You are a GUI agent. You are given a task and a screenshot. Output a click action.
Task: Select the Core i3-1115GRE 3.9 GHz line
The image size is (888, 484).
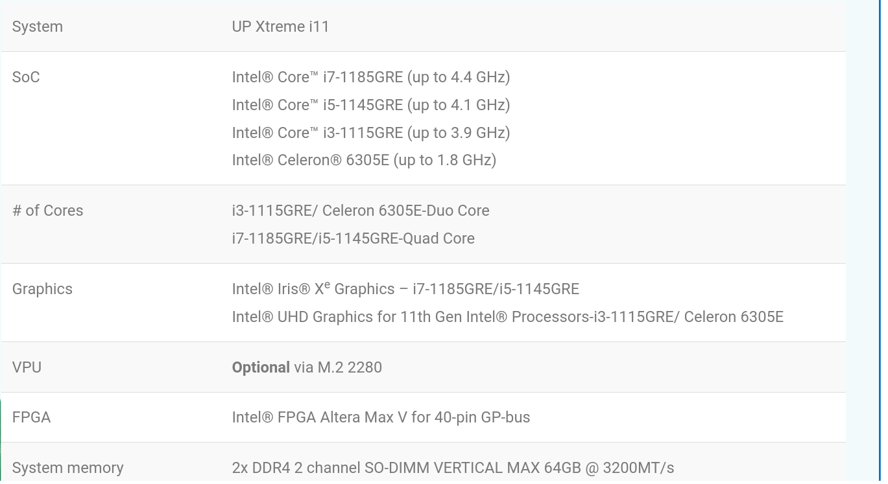click(x=371, y=133)
